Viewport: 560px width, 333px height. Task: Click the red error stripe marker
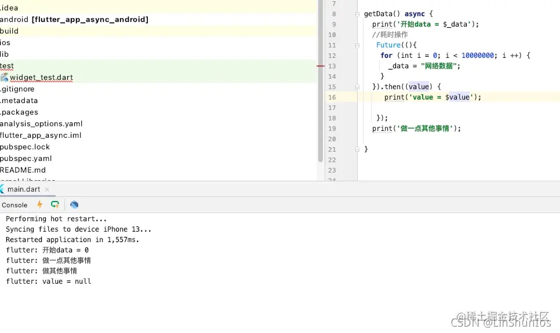coord(321,66)
